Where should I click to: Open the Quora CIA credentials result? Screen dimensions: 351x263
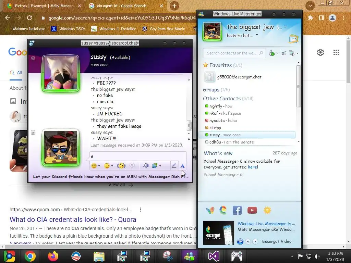73,220
